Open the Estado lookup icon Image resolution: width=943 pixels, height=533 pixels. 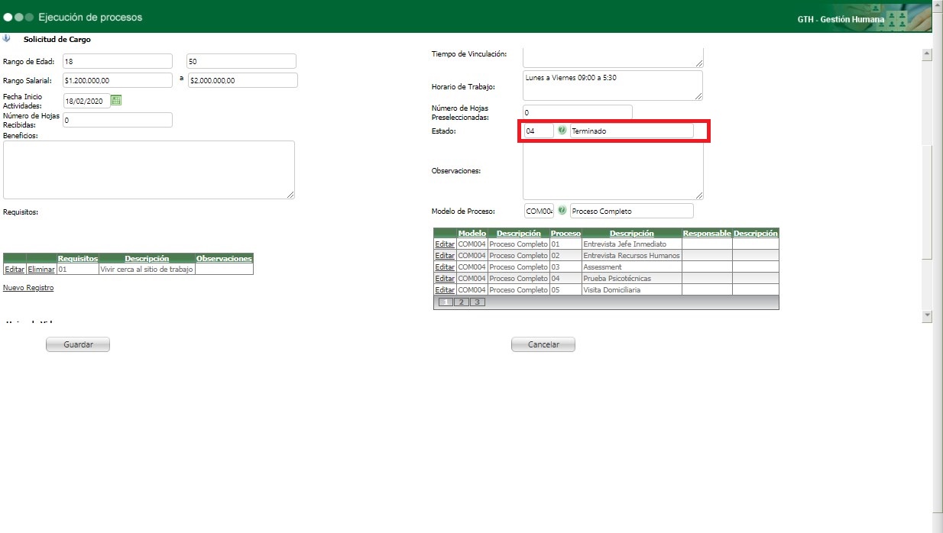(562, 131)
